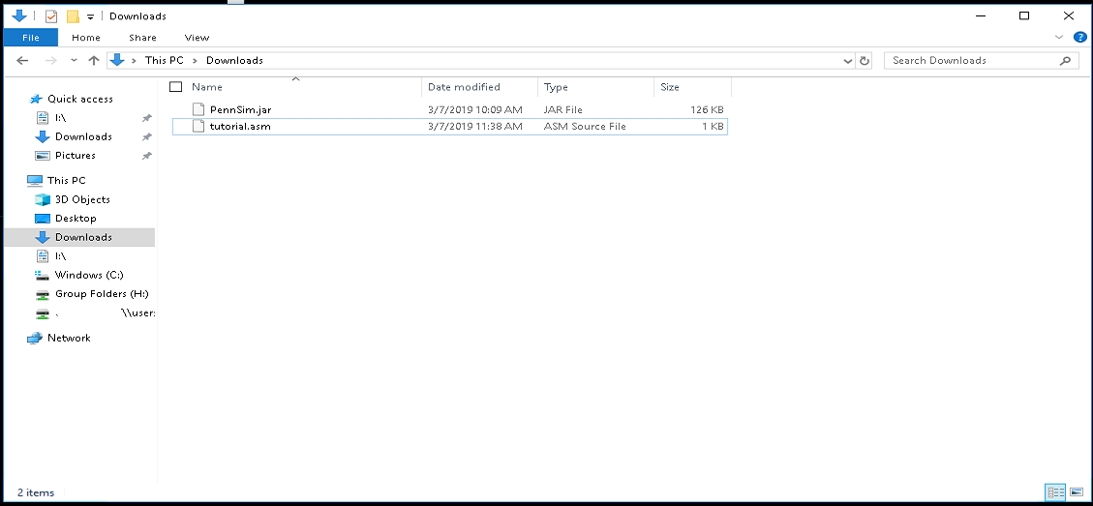1093x506 pixels.
Task: Open the Help question mark icon
Action: pyautogui.click(x=1079, y=38)
